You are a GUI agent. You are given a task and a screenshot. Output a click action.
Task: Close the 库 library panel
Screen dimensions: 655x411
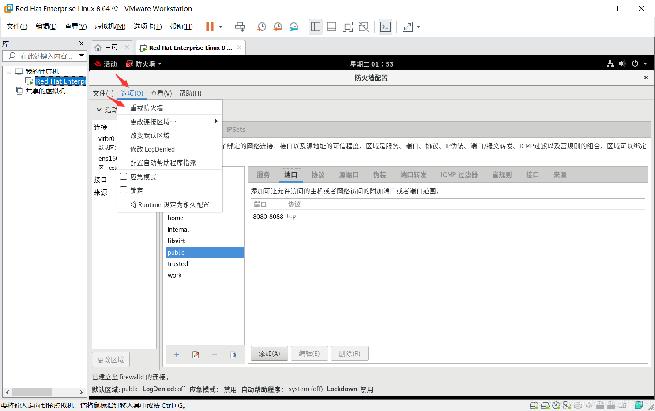click(81, 43)
